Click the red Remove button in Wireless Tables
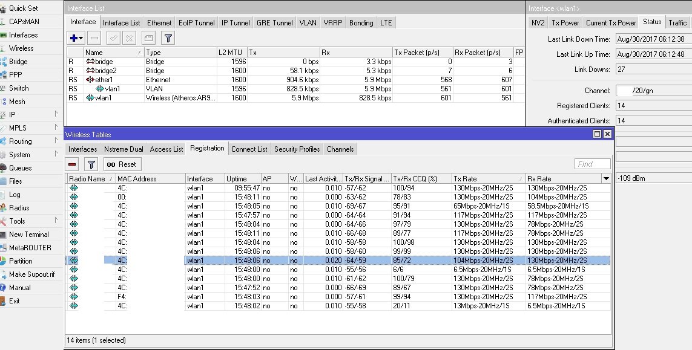This screenshot has width=692, height=350. (73, 164)
